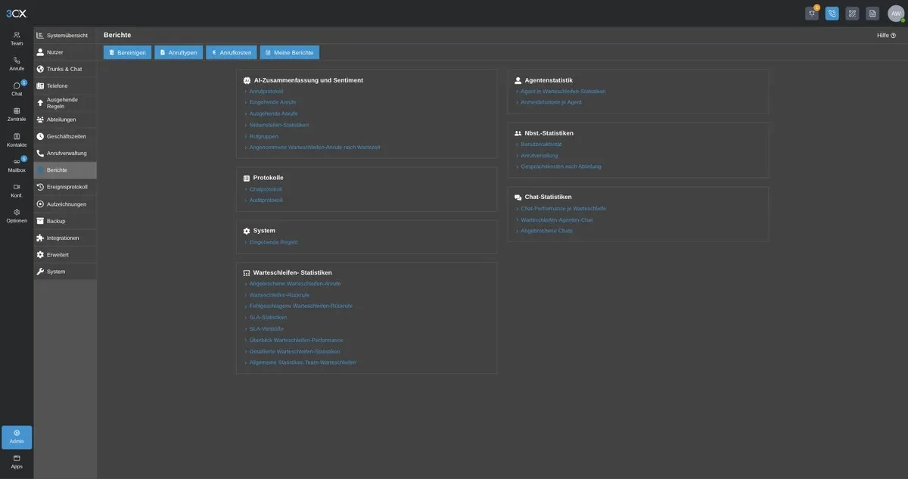Open the AW user avatar menu
This screenshot has width=908, height=479.
pyautogui.click(x=896, y=13)
